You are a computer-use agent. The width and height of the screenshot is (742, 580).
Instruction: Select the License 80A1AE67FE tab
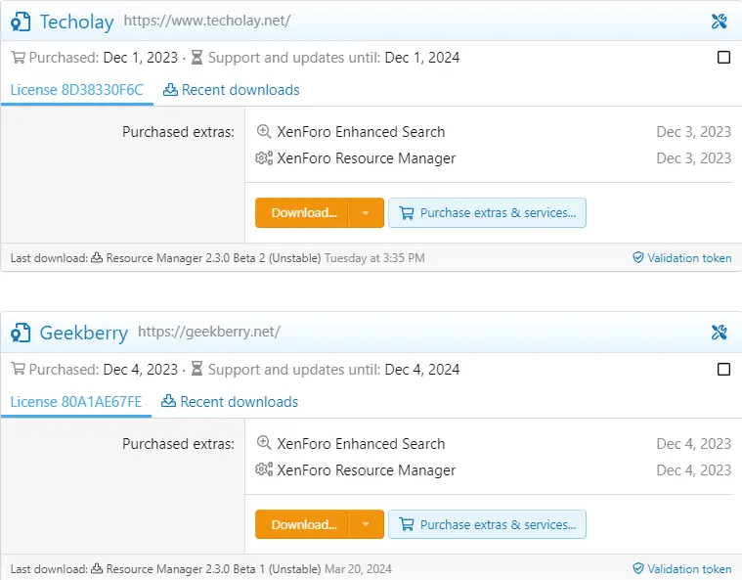[76, 402]
